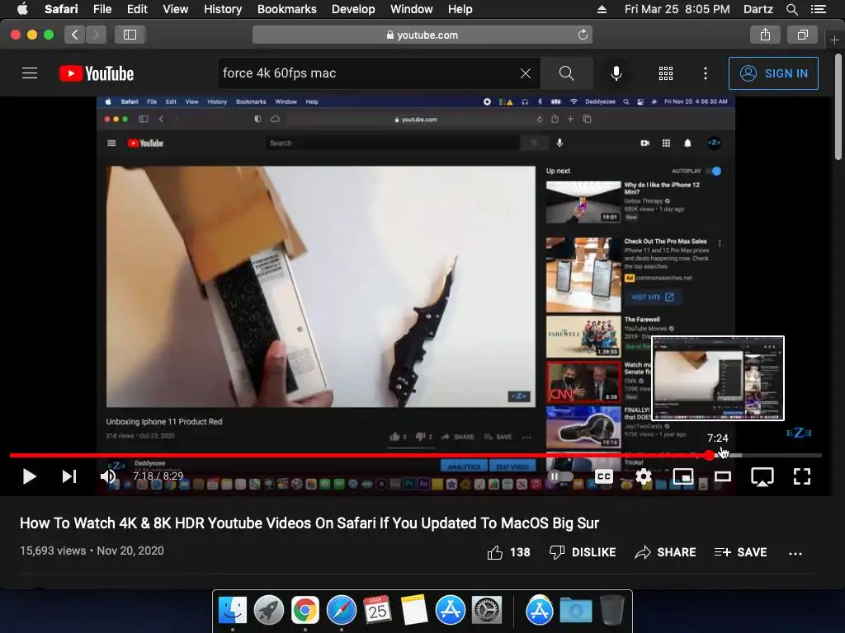Open Google Chrome from the Dock

pos(305,611)
